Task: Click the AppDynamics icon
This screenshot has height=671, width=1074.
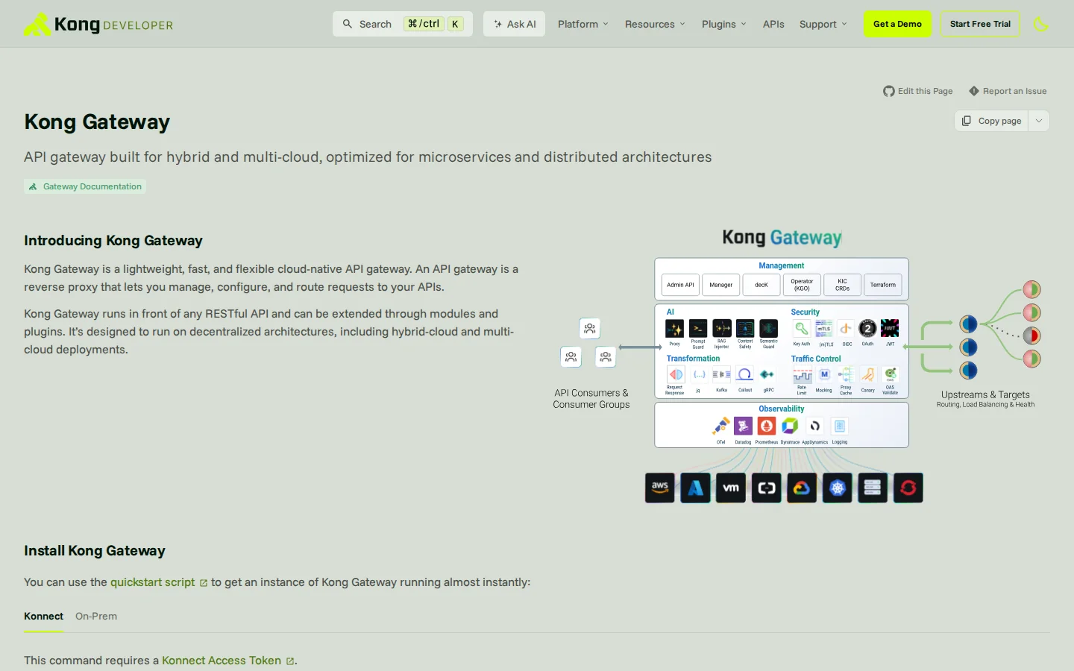Action: click(815, 426)
